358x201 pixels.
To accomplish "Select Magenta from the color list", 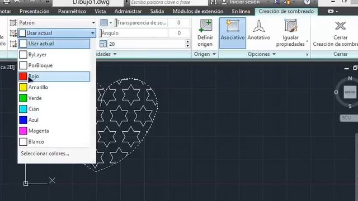I will tap(54, 131).
